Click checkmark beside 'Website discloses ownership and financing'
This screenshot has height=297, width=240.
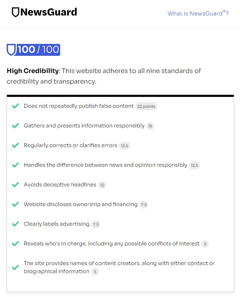coord(15,204)
